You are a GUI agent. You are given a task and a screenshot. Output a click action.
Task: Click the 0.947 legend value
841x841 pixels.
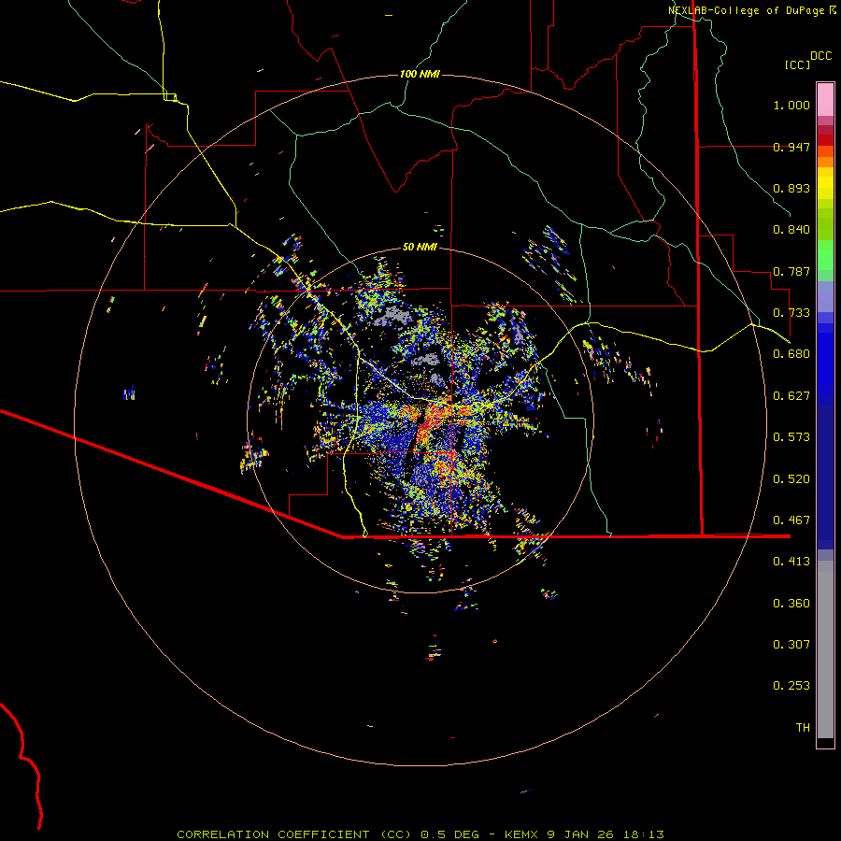tap(791, 147)
